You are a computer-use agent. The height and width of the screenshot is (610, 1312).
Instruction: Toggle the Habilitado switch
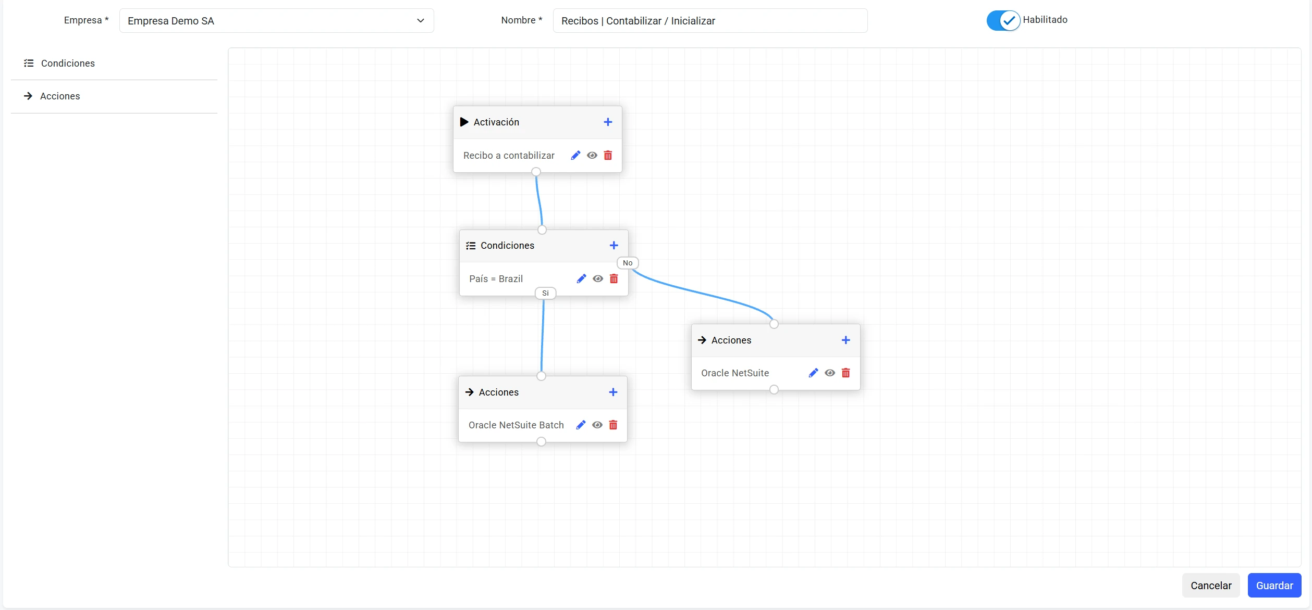coord(1003,21)
